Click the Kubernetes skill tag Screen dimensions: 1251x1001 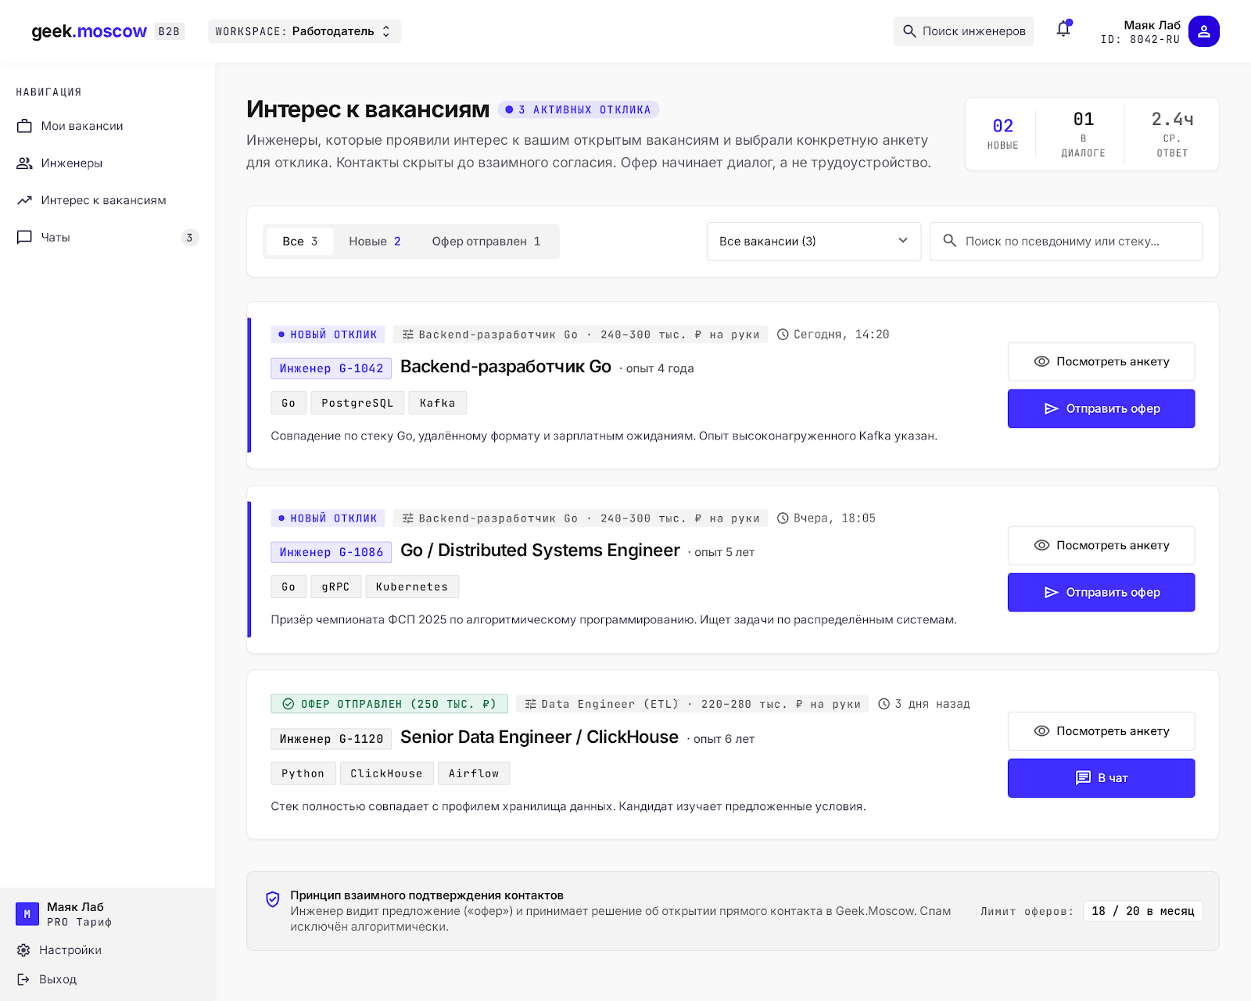tap(412, 587)
